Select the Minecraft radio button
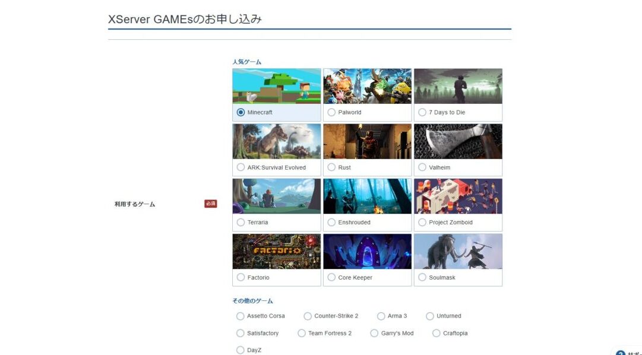Viewport: 642px width, 355px height. pos(241,112)
